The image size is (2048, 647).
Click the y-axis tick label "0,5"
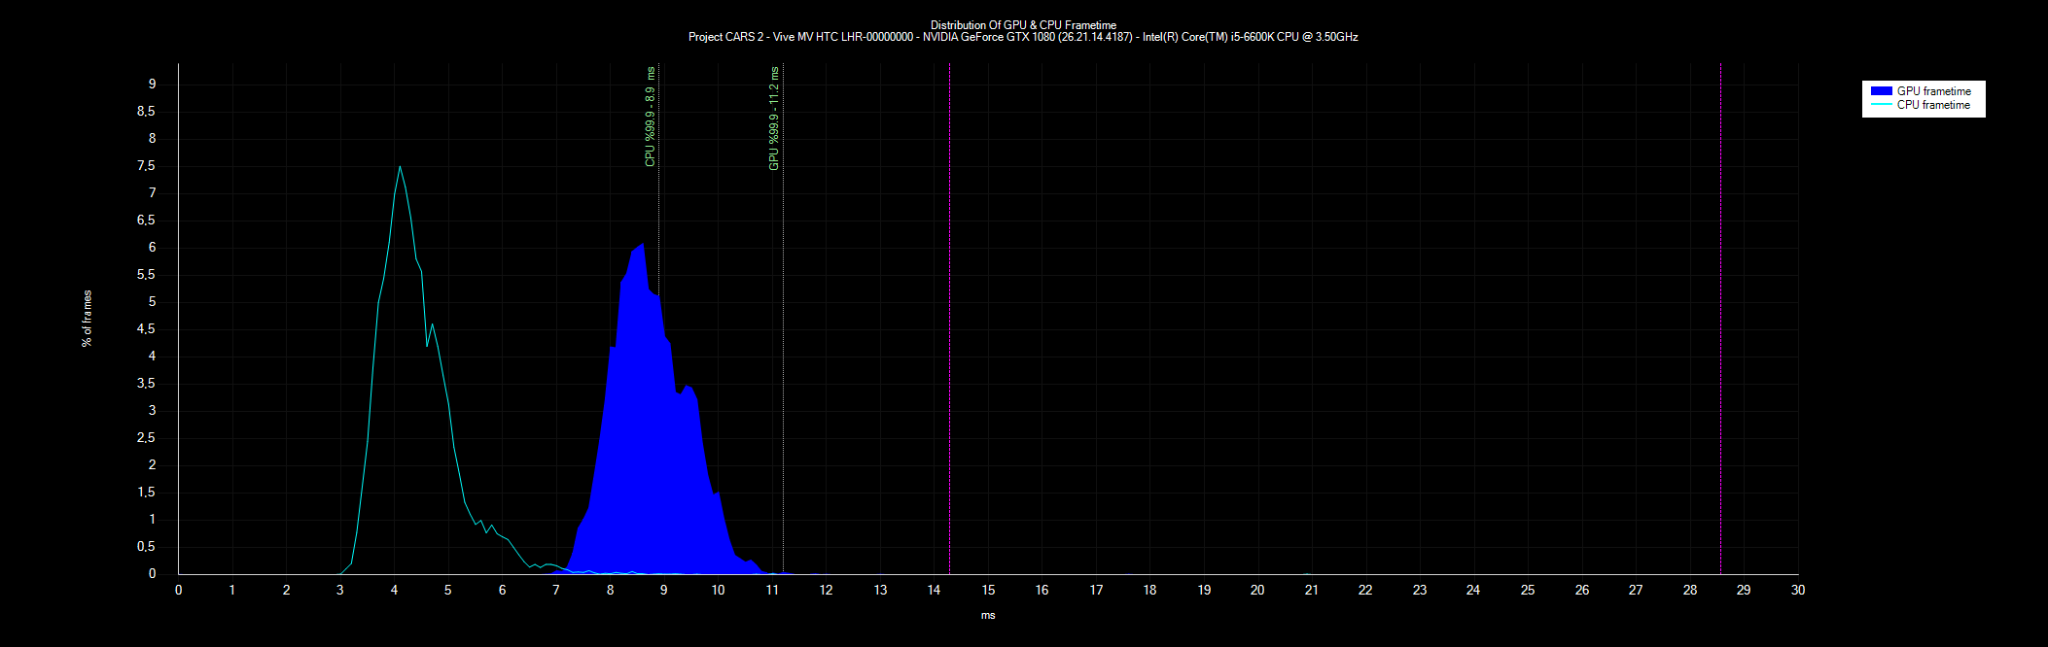146,546
